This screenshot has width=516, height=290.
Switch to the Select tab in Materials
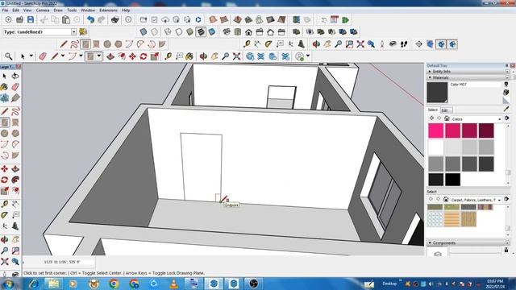tap(432, 110)
